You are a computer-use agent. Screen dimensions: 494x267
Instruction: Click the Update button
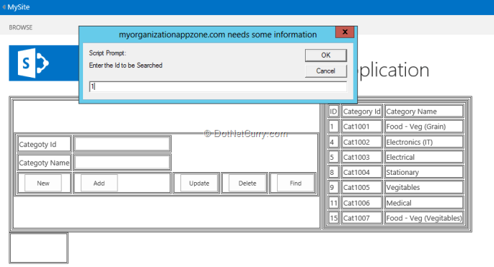[199, 183]
